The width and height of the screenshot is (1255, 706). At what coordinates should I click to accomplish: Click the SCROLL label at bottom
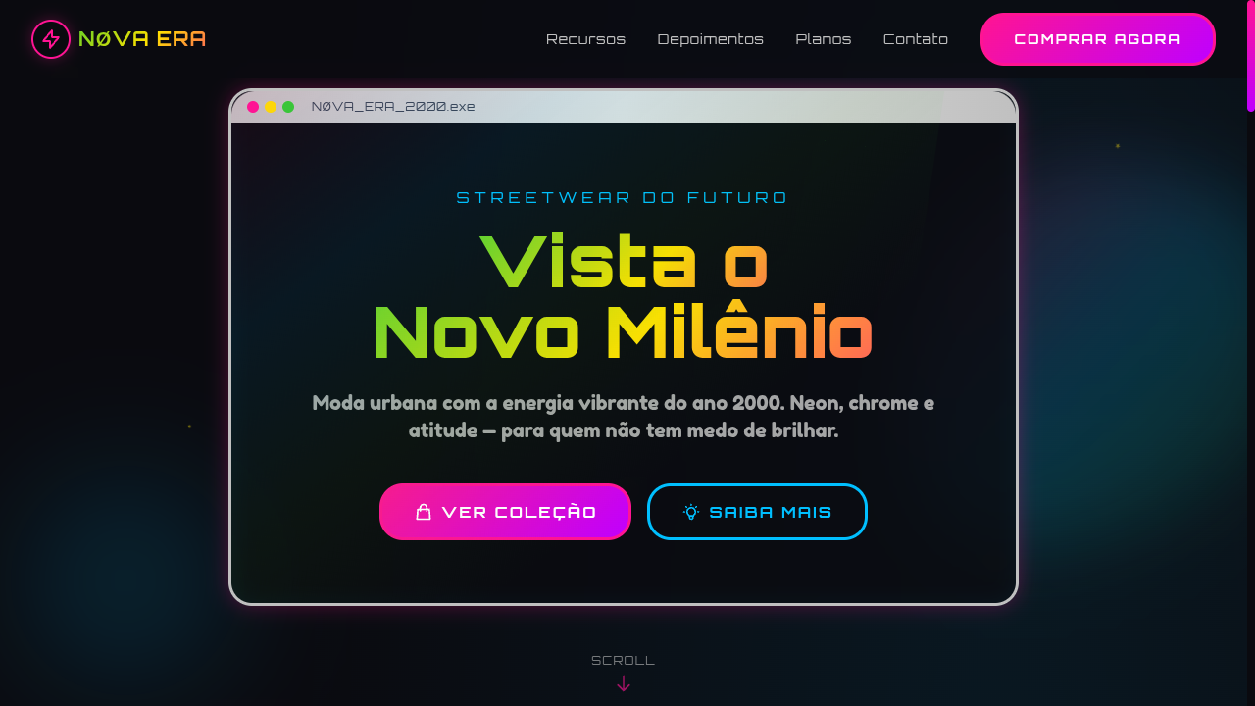623,661
